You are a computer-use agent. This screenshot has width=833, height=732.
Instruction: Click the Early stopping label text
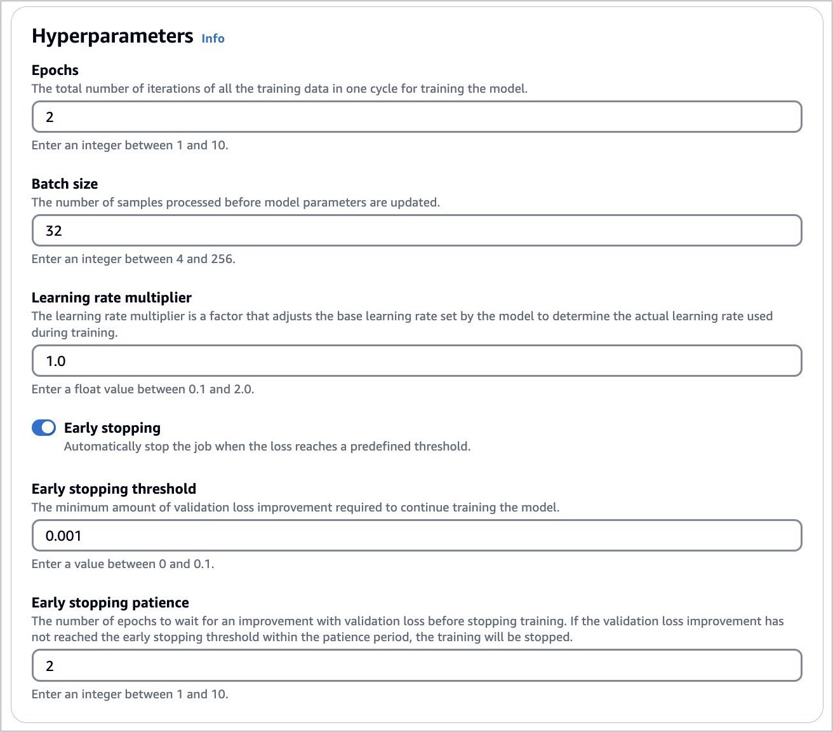[112, 428]
